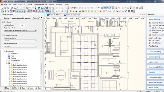Viewport: 164px width, 92px height.
Task: Open the Reference values application example dropdown
Action: pyautogui.click(x=20, y=30)
